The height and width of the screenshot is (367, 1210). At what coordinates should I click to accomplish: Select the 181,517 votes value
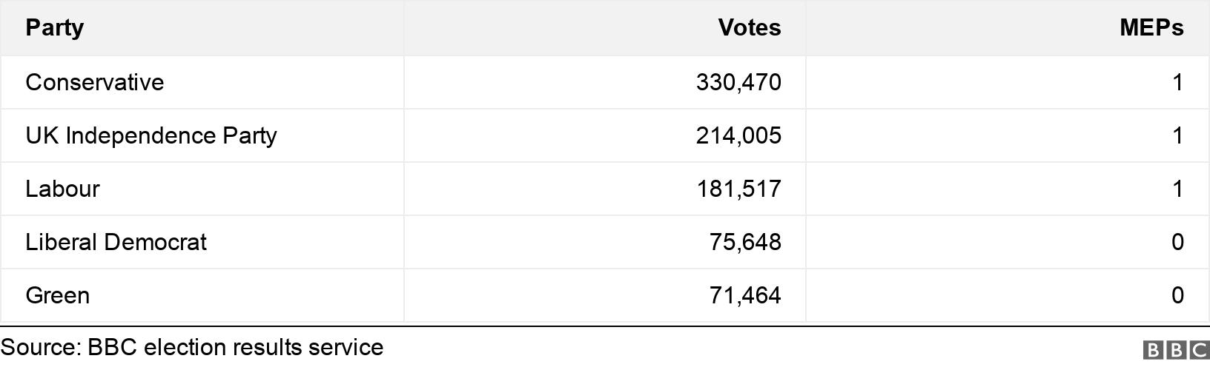pos(738,189)
